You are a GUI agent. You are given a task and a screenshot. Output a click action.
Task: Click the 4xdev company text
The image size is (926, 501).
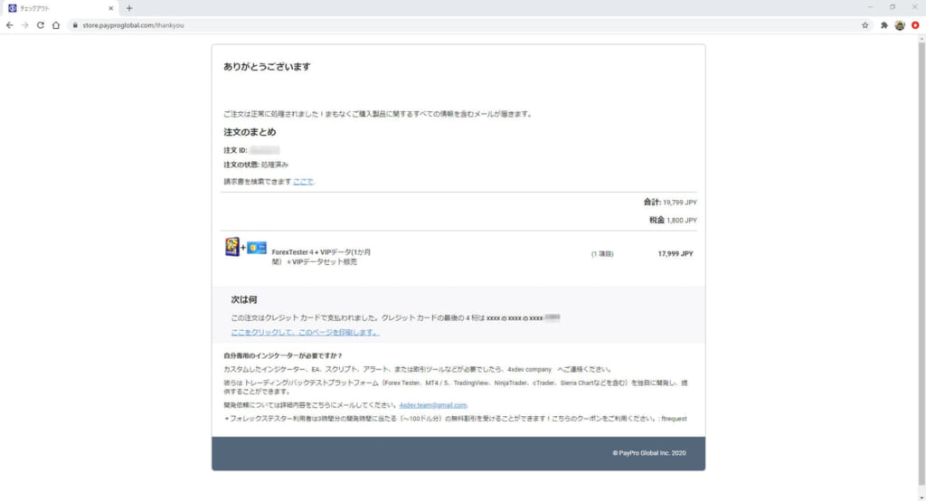529,369
